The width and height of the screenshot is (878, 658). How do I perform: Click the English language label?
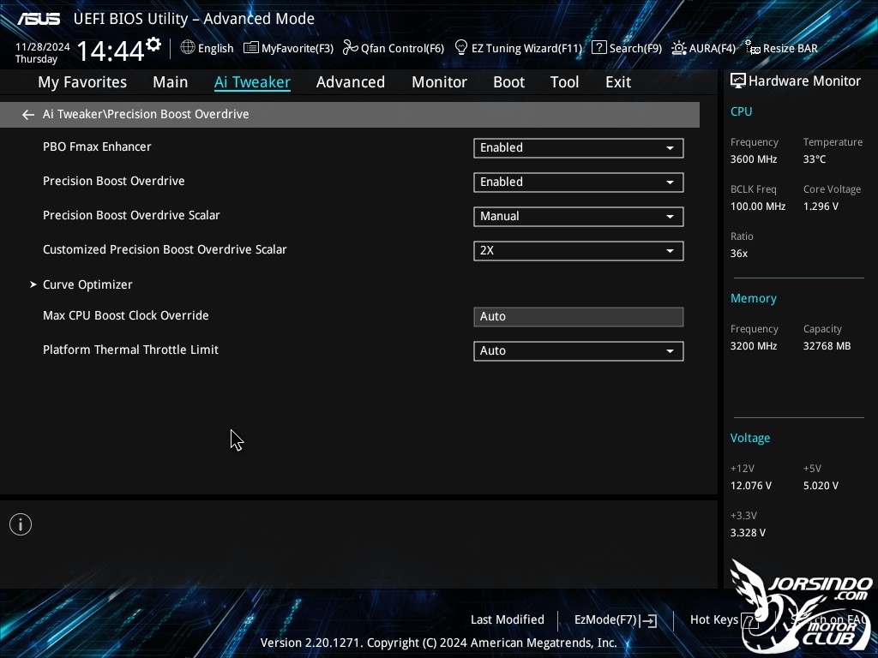(x=215, y=48)
